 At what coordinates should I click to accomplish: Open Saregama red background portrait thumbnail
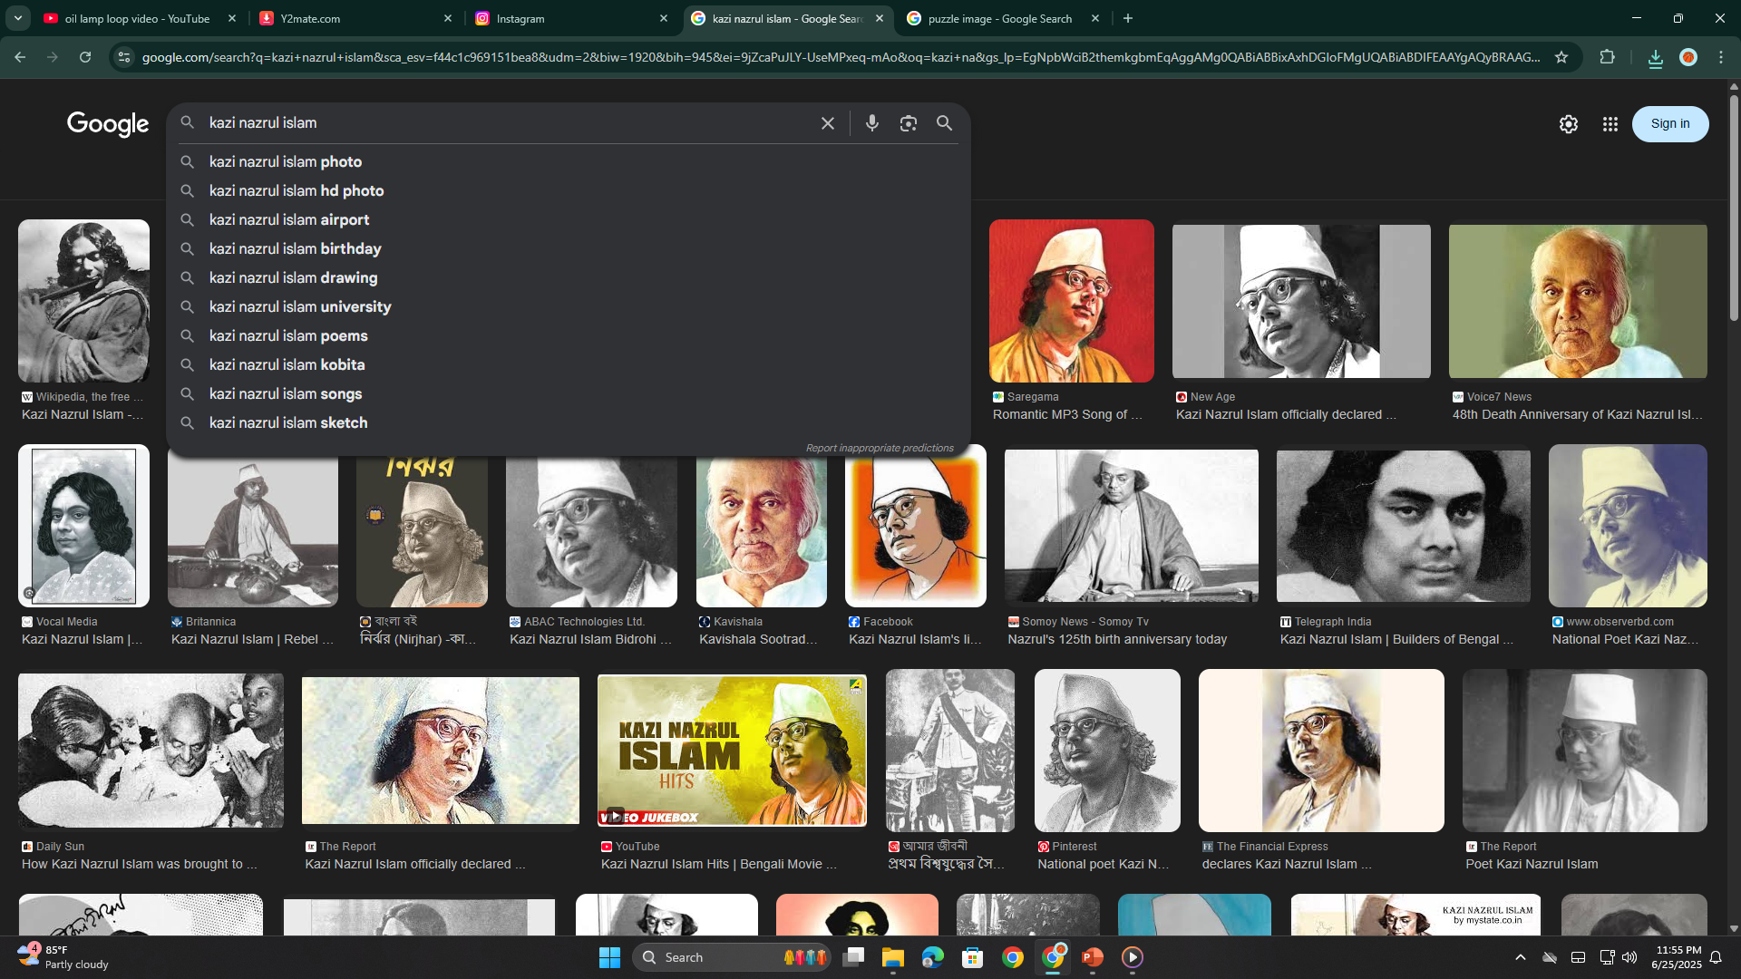(1071, 301)
